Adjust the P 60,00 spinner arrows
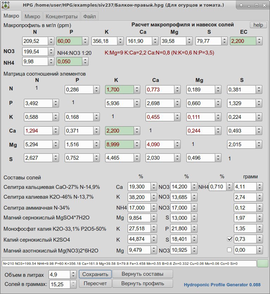This screenshot has width=270, height=294. point(85,41)
